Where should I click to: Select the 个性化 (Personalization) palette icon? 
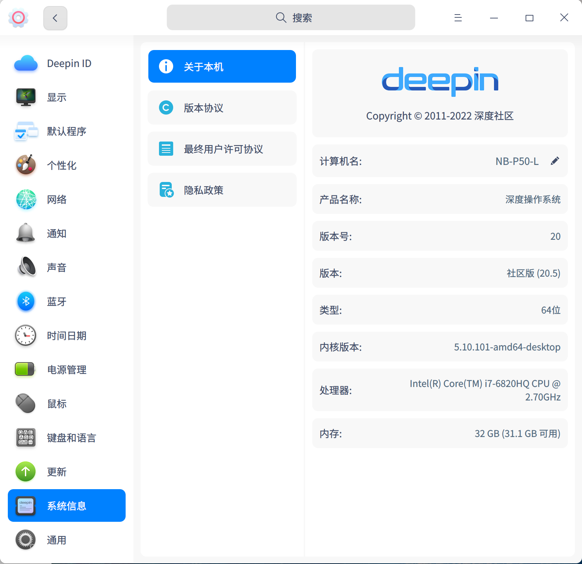26,165
